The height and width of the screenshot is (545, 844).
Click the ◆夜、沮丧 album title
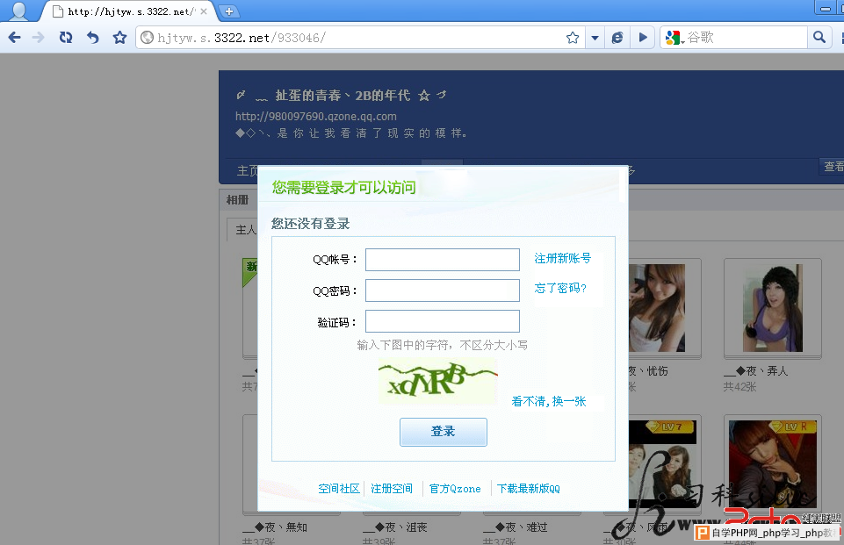(395, 527)
